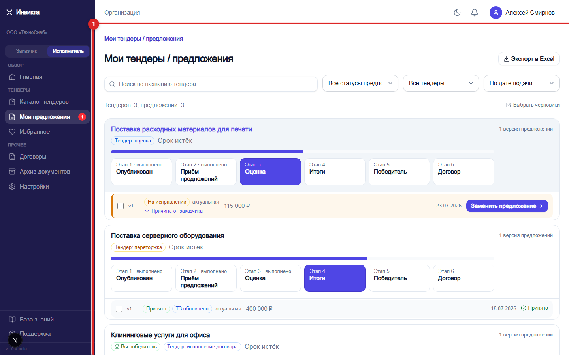This screenshot has width=569, height=355.
Task: Click the date 23.07.2026
Action: 448,206
